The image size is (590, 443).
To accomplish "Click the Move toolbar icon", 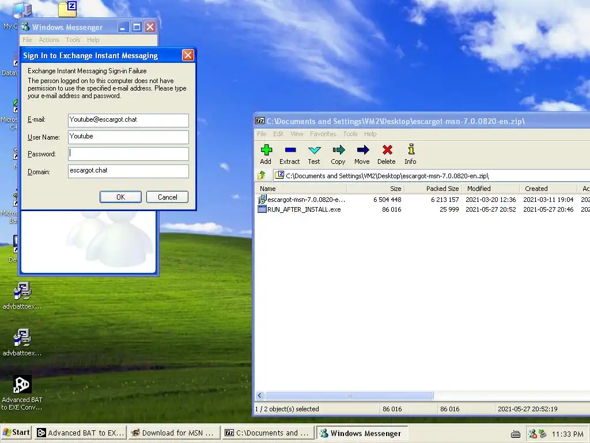I will (362, 151).
